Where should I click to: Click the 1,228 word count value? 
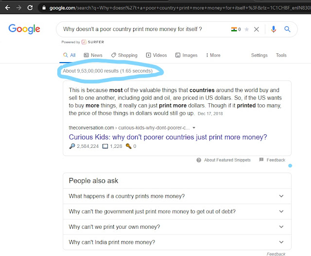pos(116,146)
